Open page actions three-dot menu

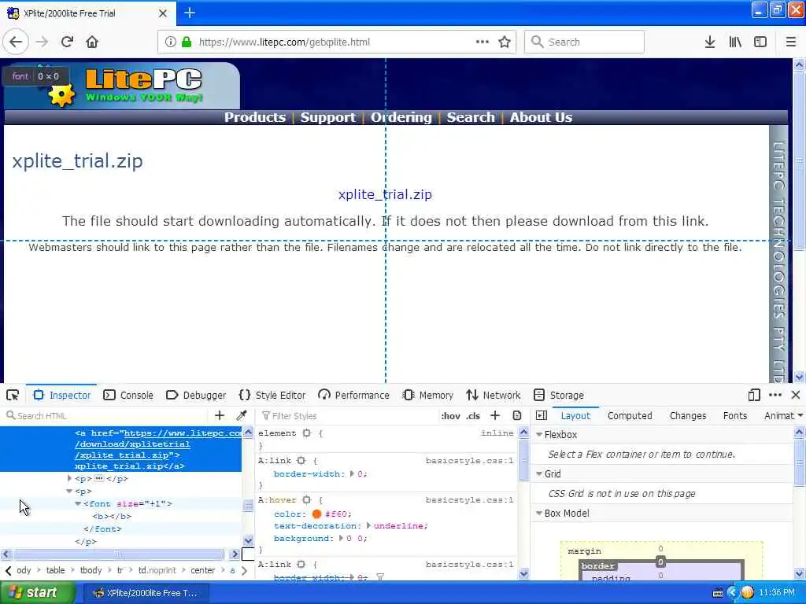(482, 42)
